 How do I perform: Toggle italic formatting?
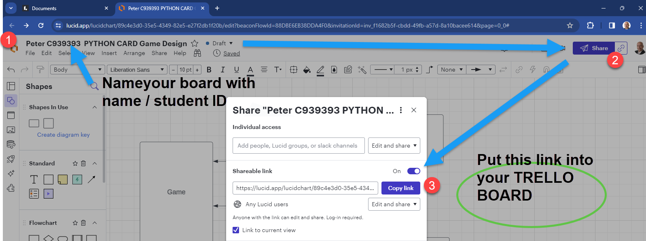pyautogui.click(x=222, y=70)
